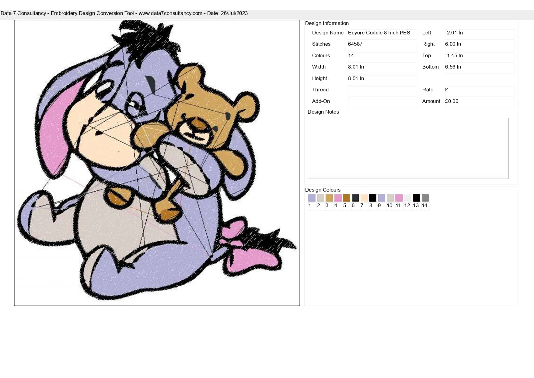The height and width of the screenshot is (378, 534).
Task: Click the Left field -2.01 In
Action: [480, 34]
